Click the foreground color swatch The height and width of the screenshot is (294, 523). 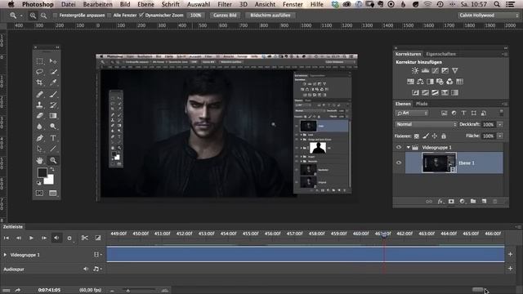coord(42,172)
